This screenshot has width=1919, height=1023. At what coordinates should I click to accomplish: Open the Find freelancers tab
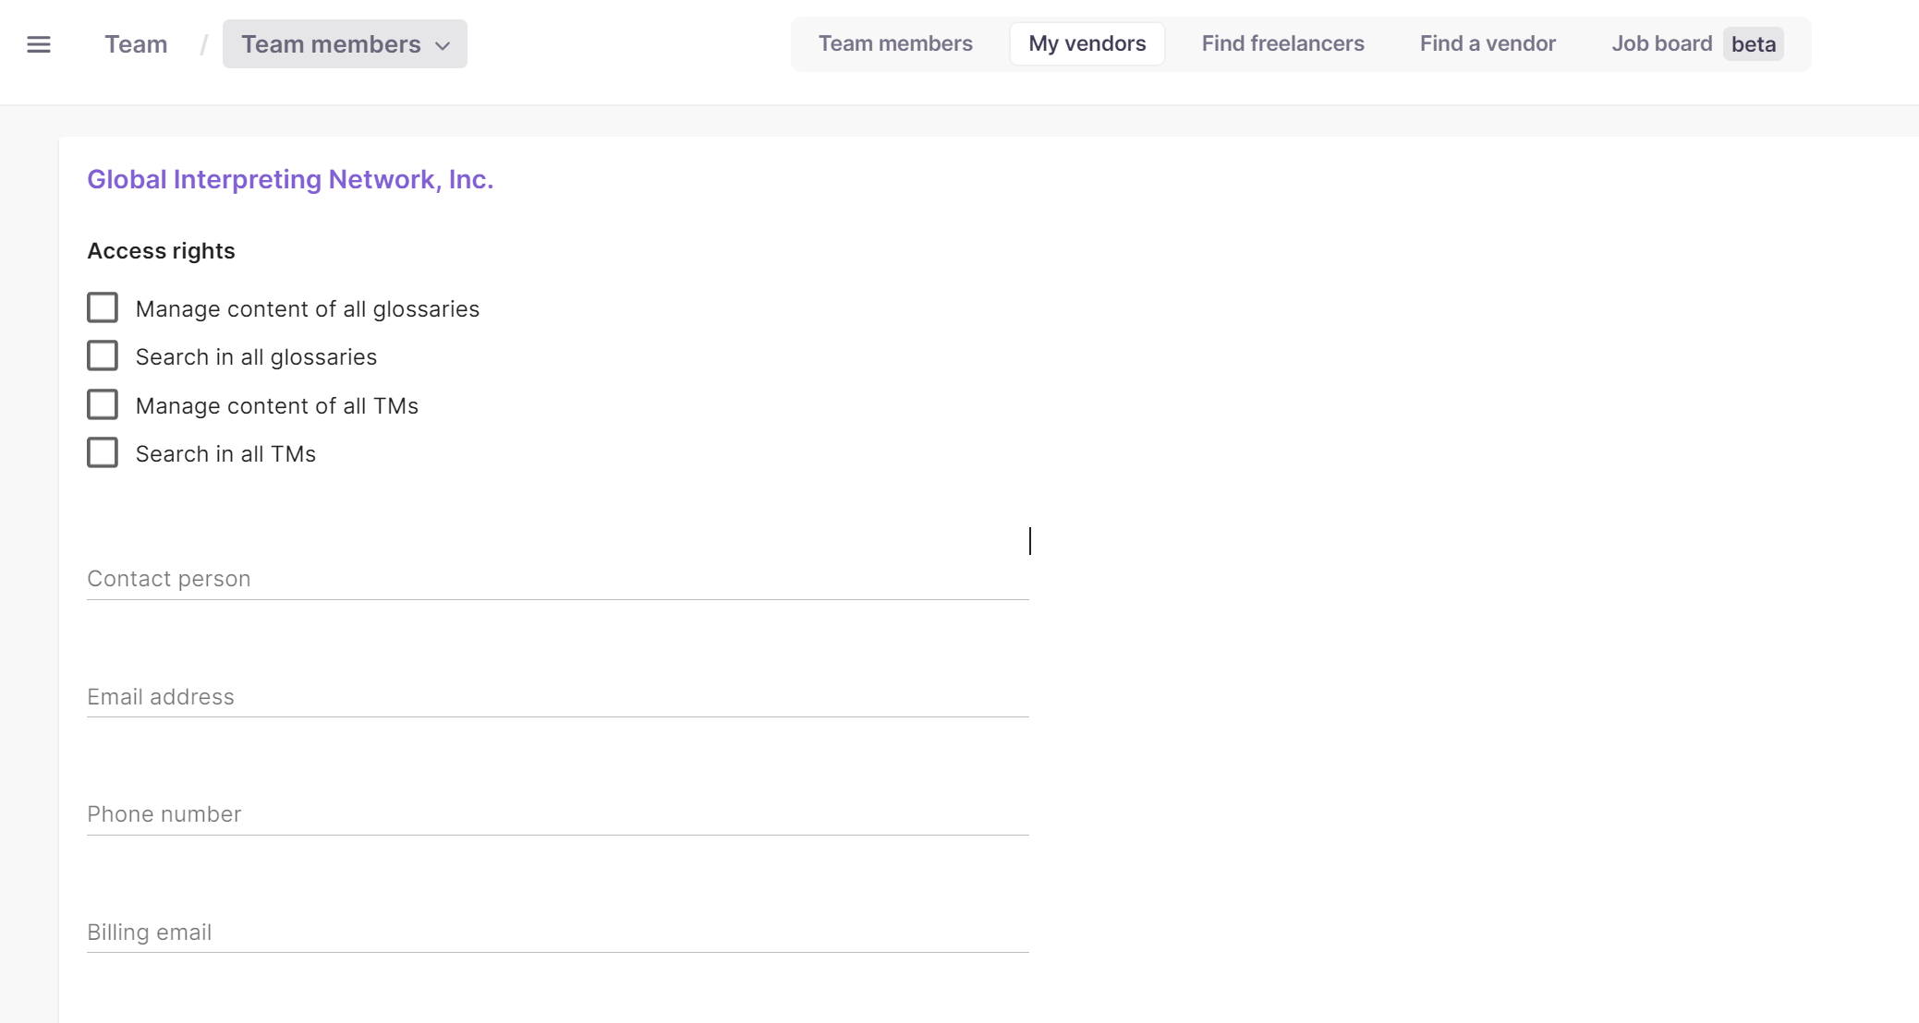[1282, 43]
